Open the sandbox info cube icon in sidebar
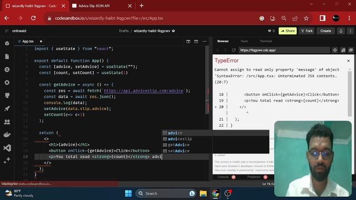Screen dimensions: 356x200 pyautogui.click(x=7, y=43)
